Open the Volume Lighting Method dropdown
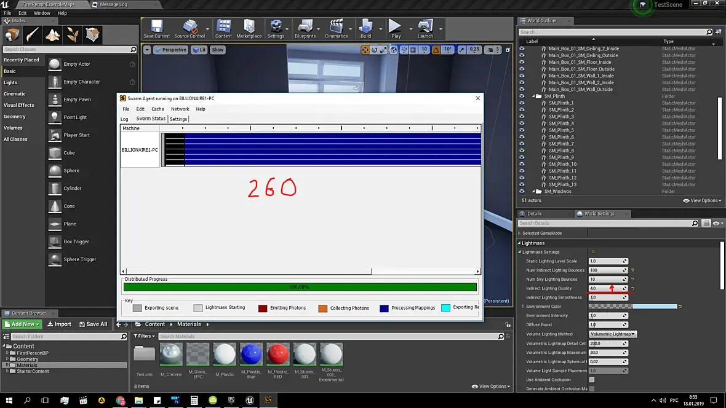The height and width of the screenshot is (408, 726). pyautogui.click(x=613, y=334)
